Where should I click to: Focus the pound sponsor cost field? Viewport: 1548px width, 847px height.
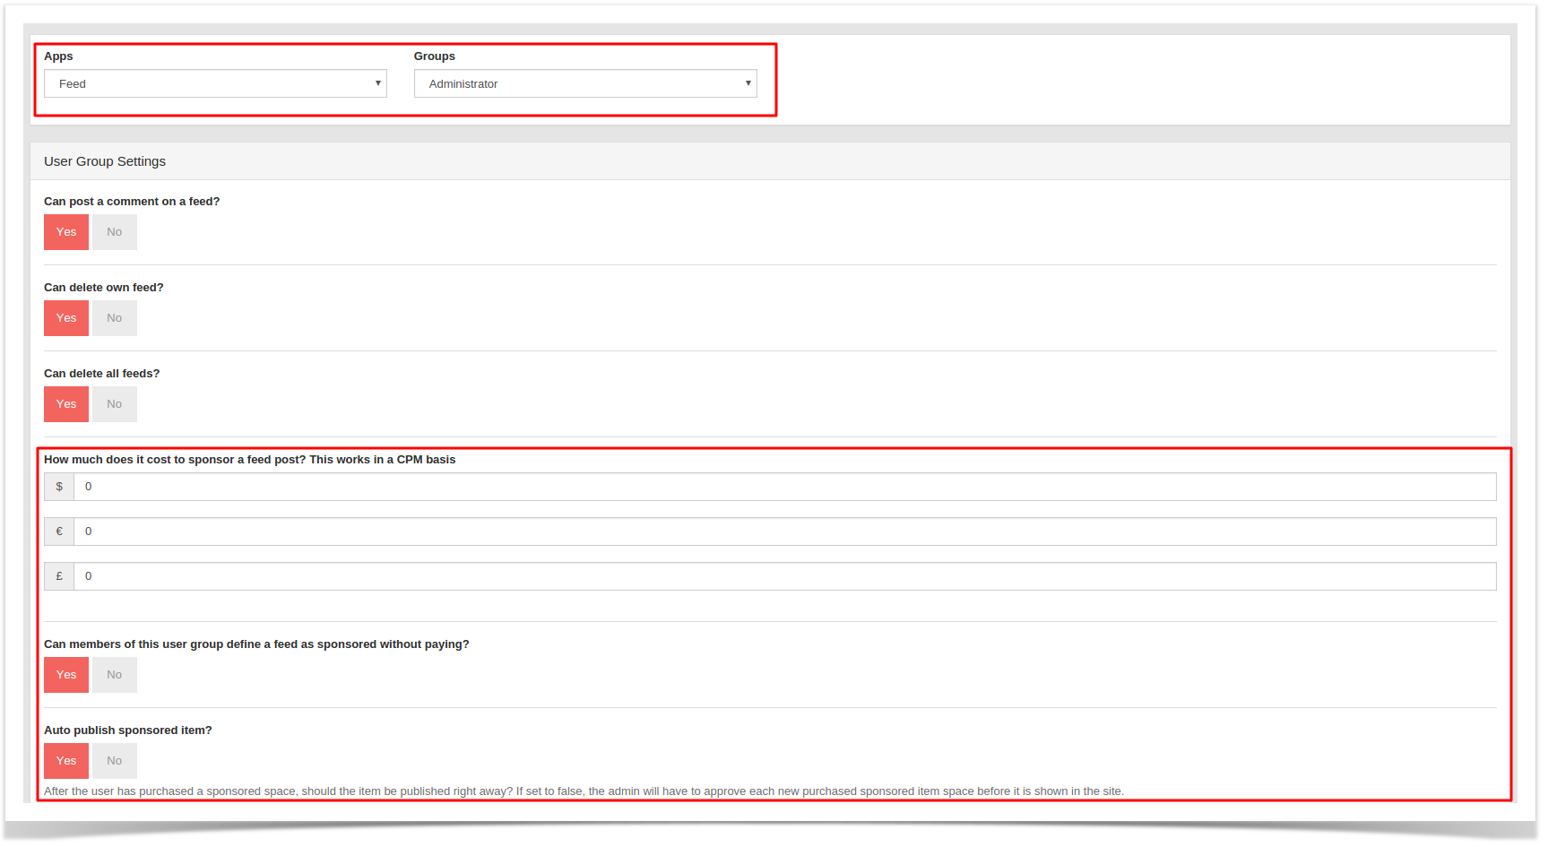click(785, 576)
